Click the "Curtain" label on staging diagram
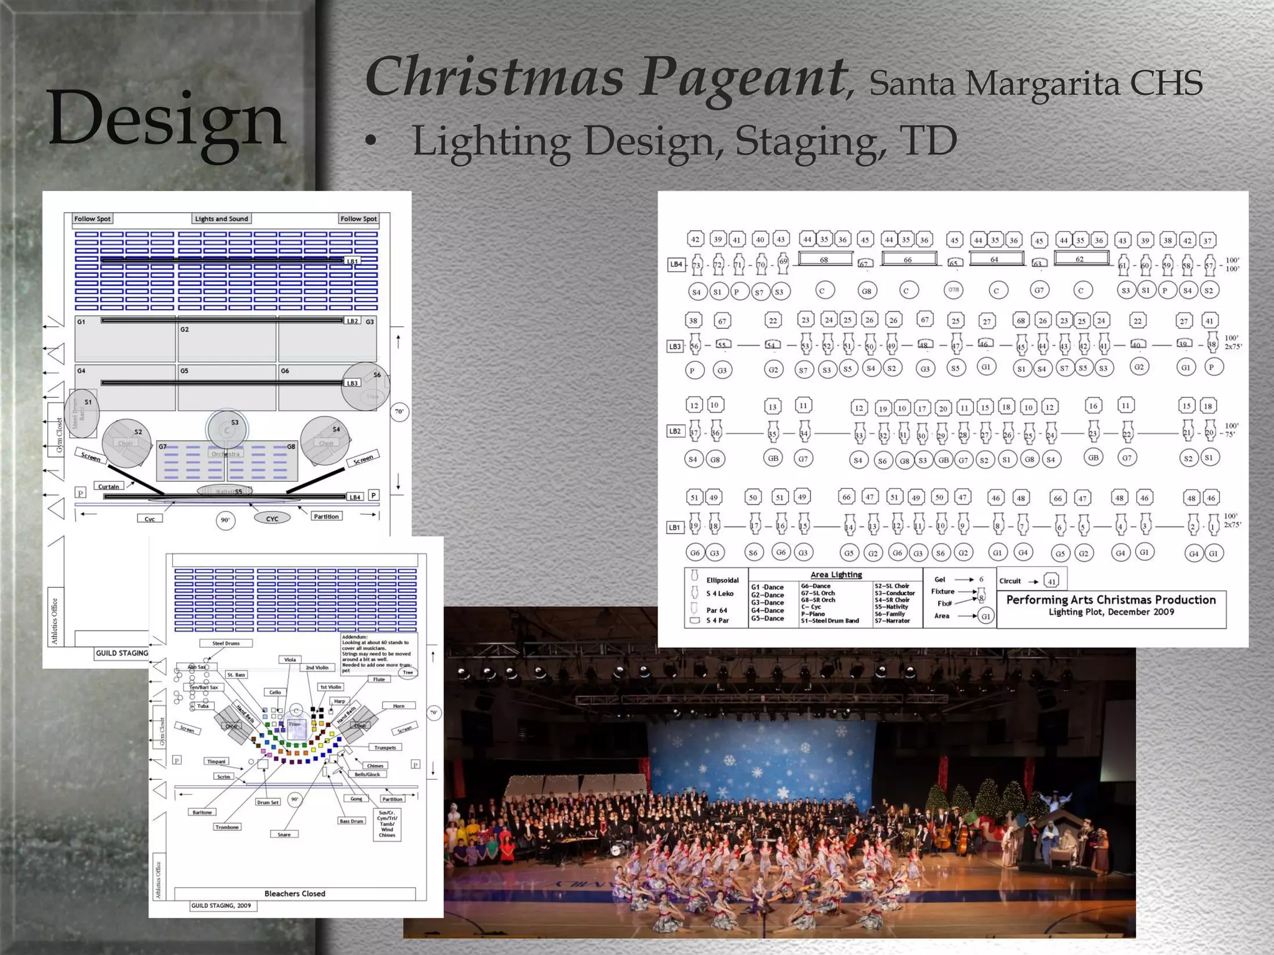The image size is (1274, 955). 108,486
